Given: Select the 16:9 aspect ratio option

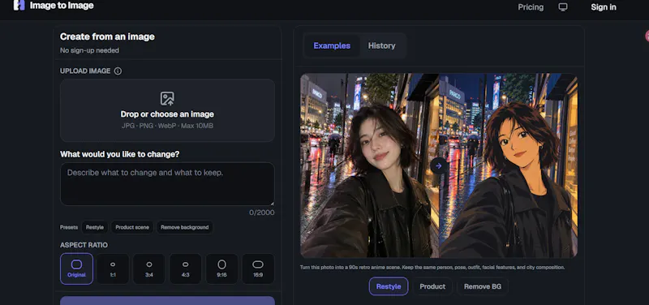Looking at the screenshot, I should tap(258, 268).
